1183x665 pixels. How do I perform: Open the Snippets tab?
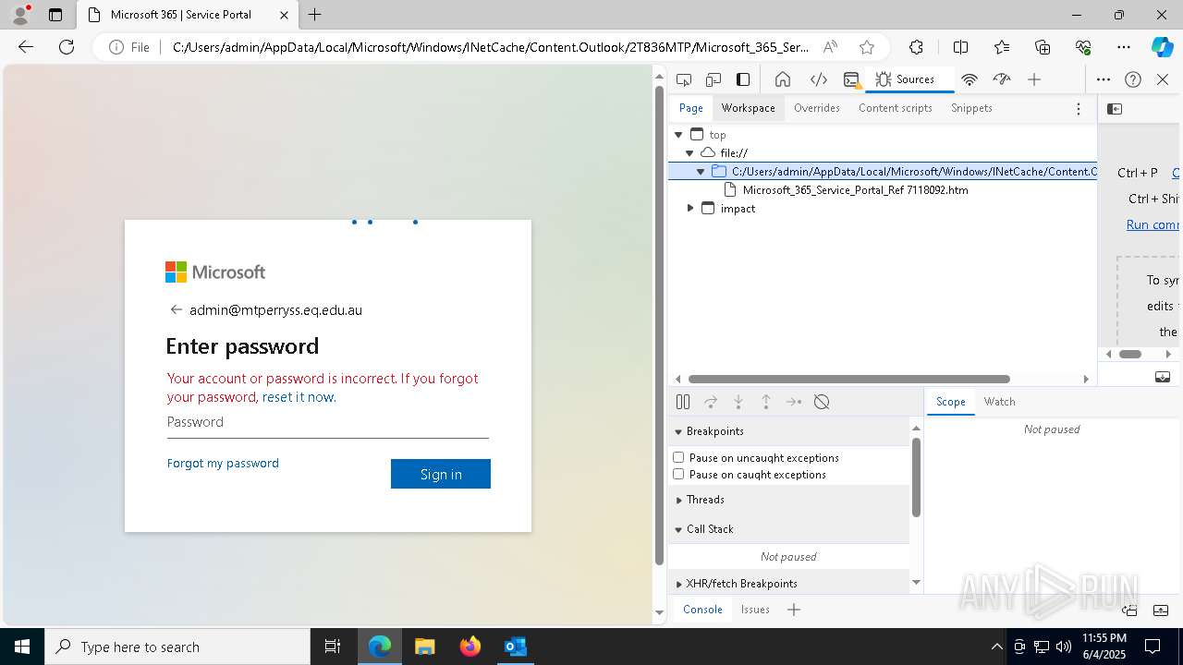971,108
